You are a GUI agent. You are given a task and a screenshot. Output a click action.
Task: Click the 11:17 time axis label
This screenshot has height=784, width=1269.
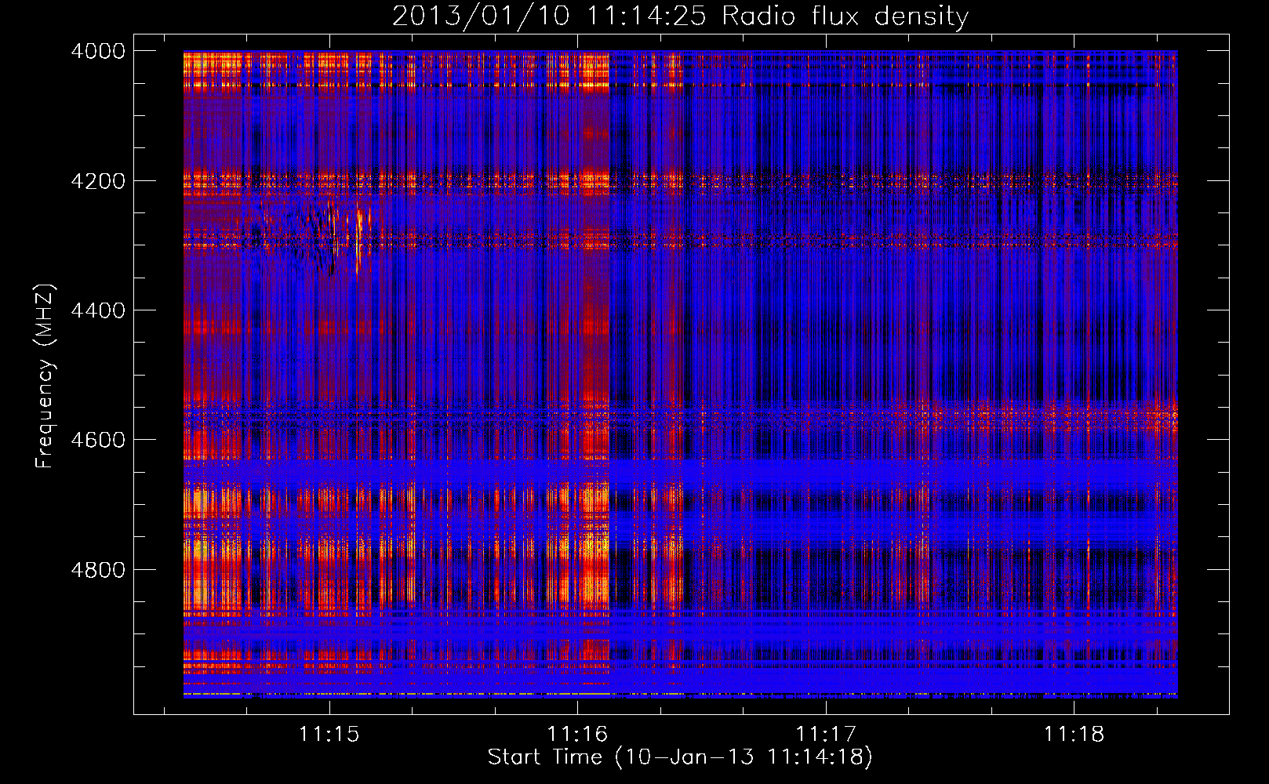click(x=826, y=734)
